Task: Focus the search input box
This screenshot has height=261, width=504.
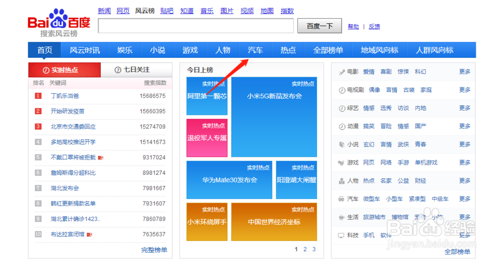Action: coord(196,26)
